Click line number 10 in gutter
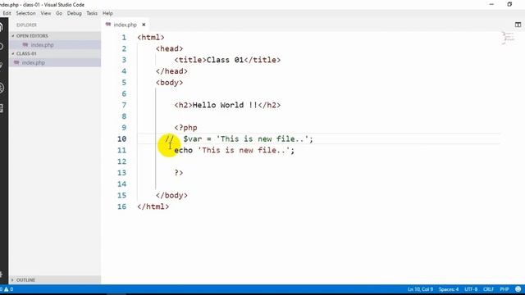The width and height of the screenshot is (525, 295). (x=122, y=138)
